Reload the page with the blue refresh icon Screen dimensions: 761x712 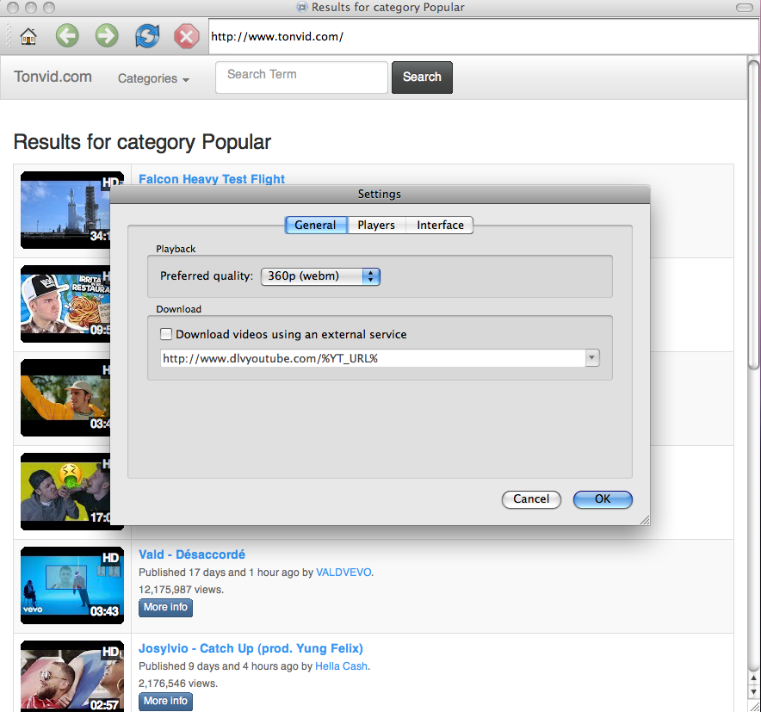point(147,36)
